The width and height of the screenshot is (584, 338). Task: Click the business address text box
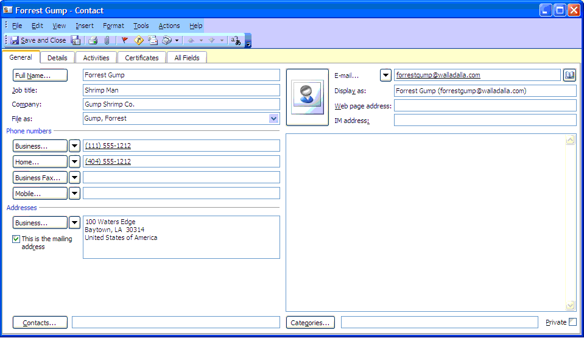181,237
